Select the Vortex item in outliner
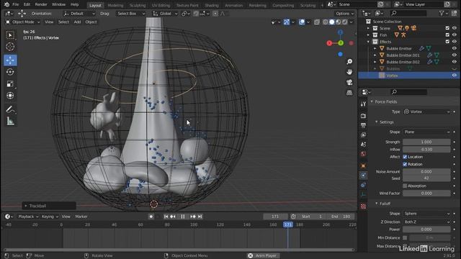Screen dimensions: 461x259 pos(392,76)
